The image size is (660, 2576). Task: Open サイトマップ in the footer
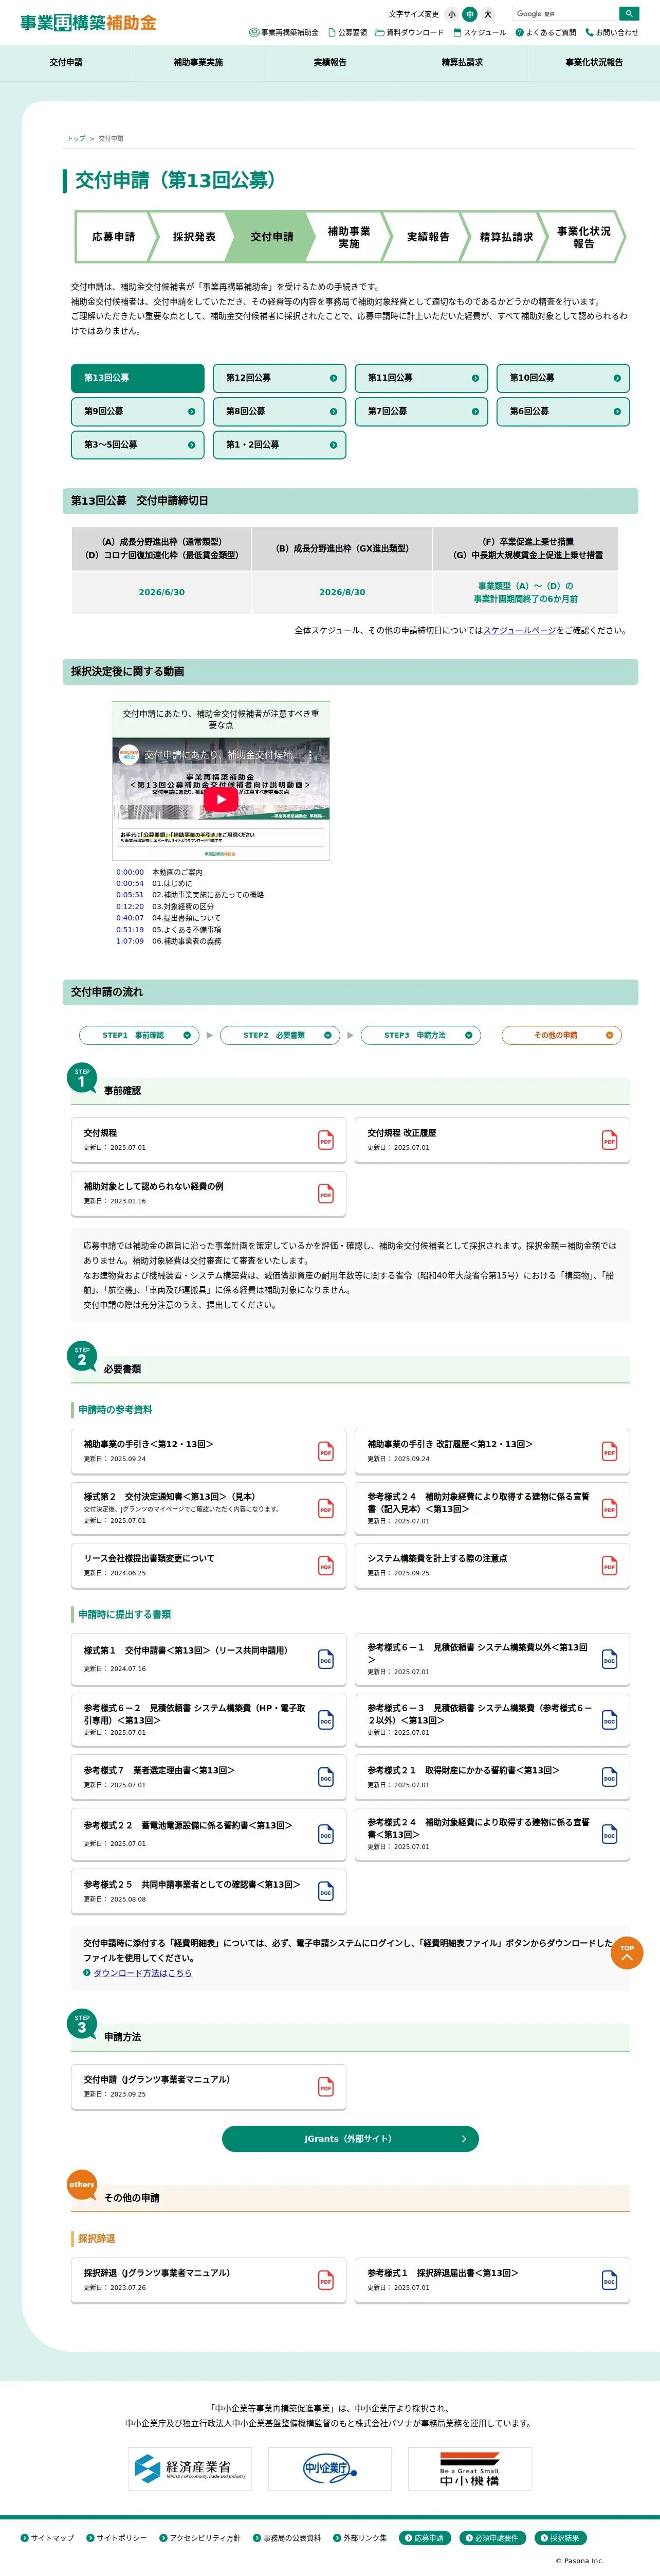(47, 2537)
